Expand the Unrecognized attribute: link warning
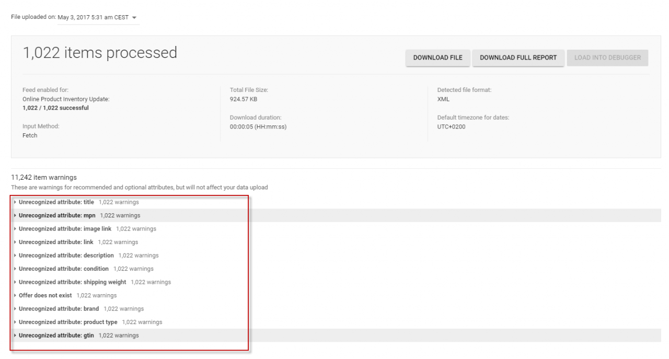Viewport: 669px width, 359px height. (76, 242)
